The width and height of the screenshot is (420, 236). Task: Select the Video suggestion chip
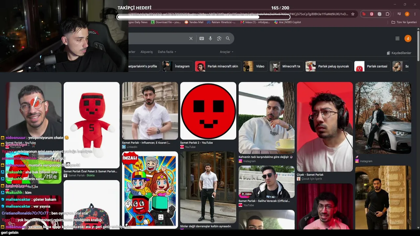[x=255, y=66]
